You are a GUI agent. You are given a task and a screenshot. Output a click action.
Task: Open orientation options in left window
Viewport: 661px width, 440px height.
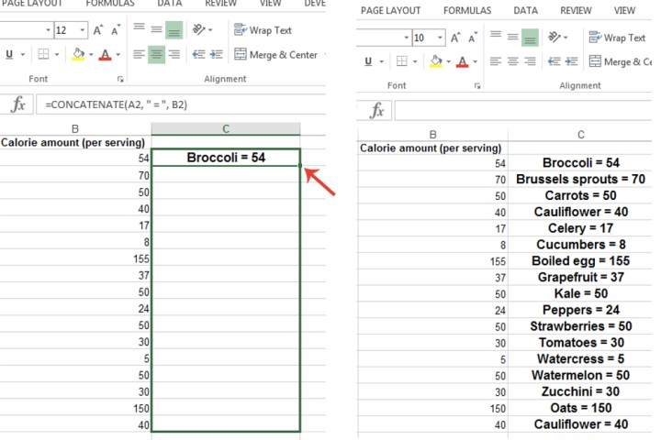click(x=202, y=29)
